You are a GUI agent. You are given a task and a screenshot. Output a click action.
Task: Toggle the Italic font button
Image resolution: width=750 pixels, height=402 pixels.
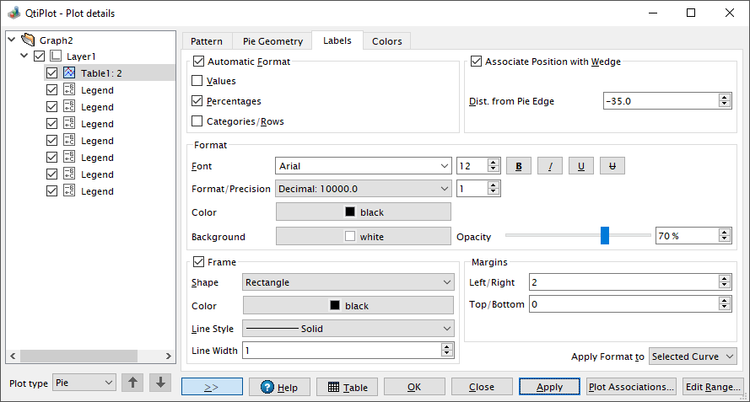pyautogui.click(x=550, y=166)
